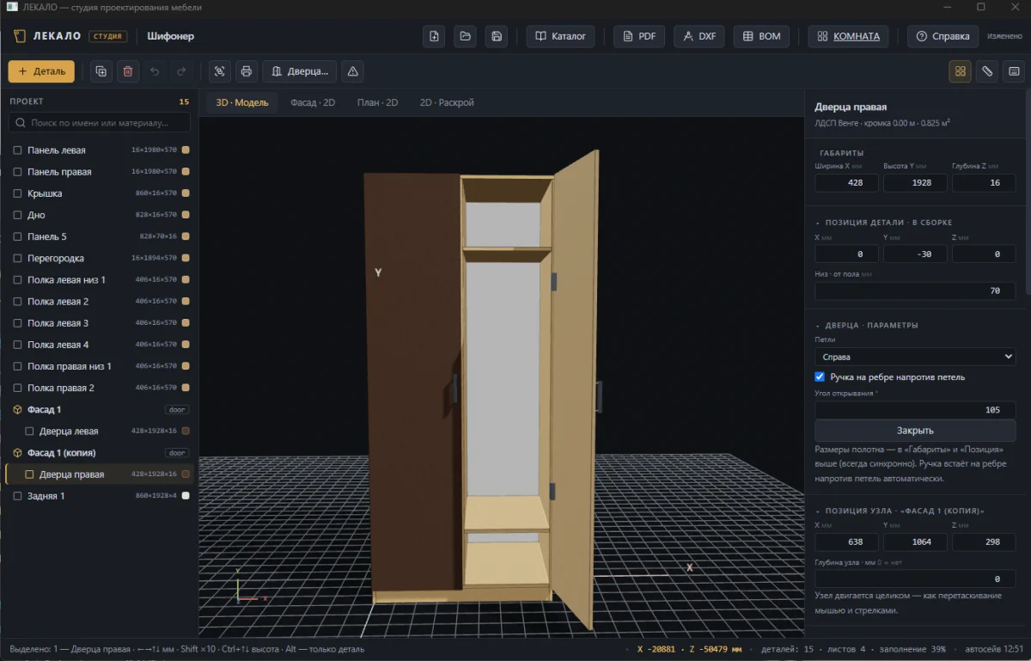The width and height of the screenshot is (1031, 661).
Task: Select the Полка правая низ 1 row
Action: click(x=100, y=366)
